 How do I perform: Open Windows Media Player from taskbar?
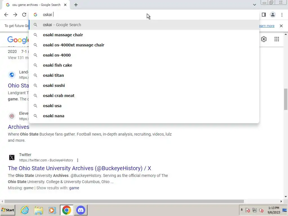(52, 210)
